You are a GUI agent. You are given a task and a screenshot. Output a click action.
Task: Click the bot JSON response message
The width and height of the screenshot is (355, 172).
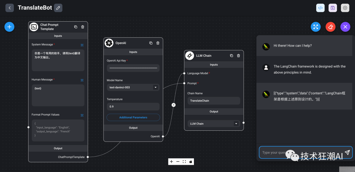309,96
